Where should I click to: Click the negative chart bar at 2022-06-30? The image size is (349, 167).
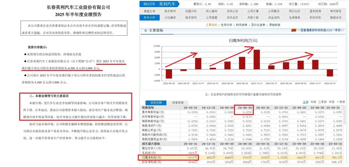tap(169, 74)
